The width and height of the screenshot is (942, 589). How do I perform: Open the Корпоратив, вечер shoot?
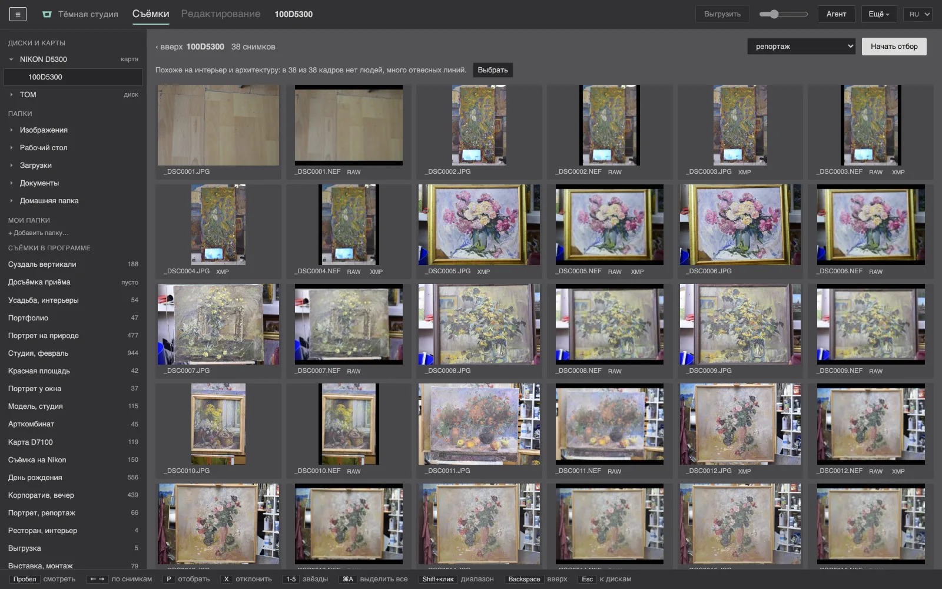[x=73, y=495]
